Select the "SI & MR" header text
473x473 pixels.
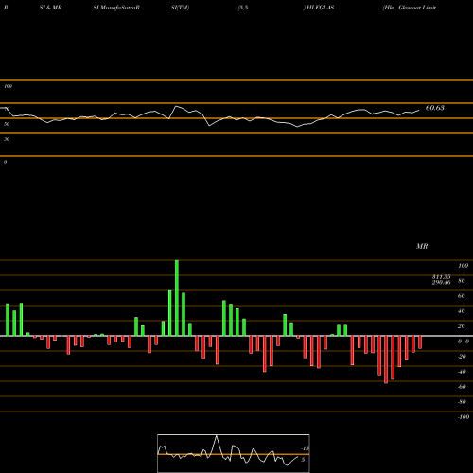(50, 8)
